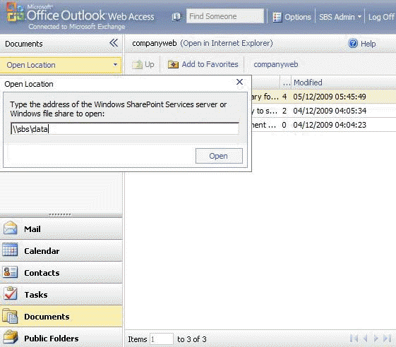
Task: Switch to the Tasks section
Action: (x=61, y=295)
